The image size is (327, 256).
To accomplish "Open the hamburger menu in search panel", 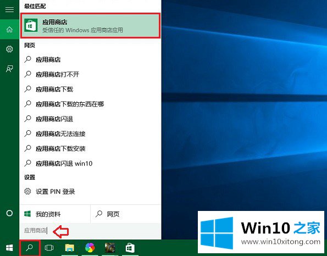I will (x=9, y=9).
